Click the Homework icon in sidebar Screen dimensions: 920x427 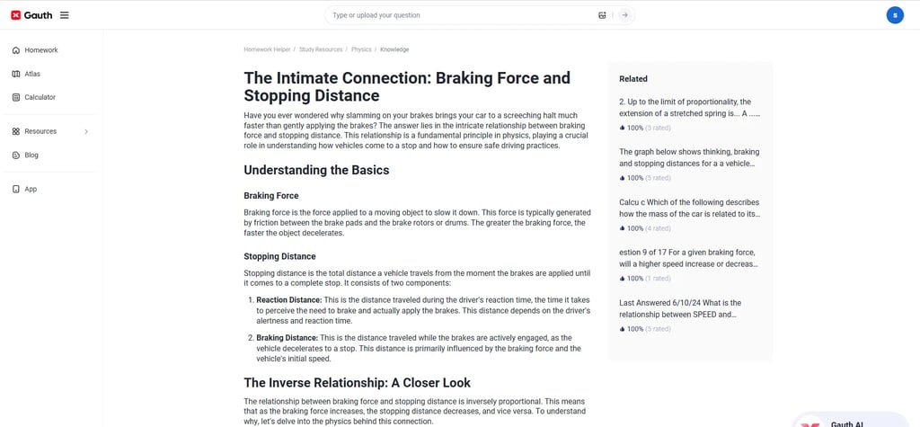(x=16, y=50)
